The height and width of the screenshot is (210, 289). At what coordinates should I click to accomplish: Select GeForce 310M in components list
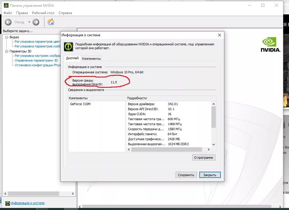click(80, 104)
